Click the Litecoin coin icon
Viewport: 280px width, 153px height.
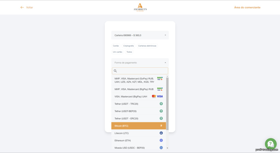pos(161,133)
